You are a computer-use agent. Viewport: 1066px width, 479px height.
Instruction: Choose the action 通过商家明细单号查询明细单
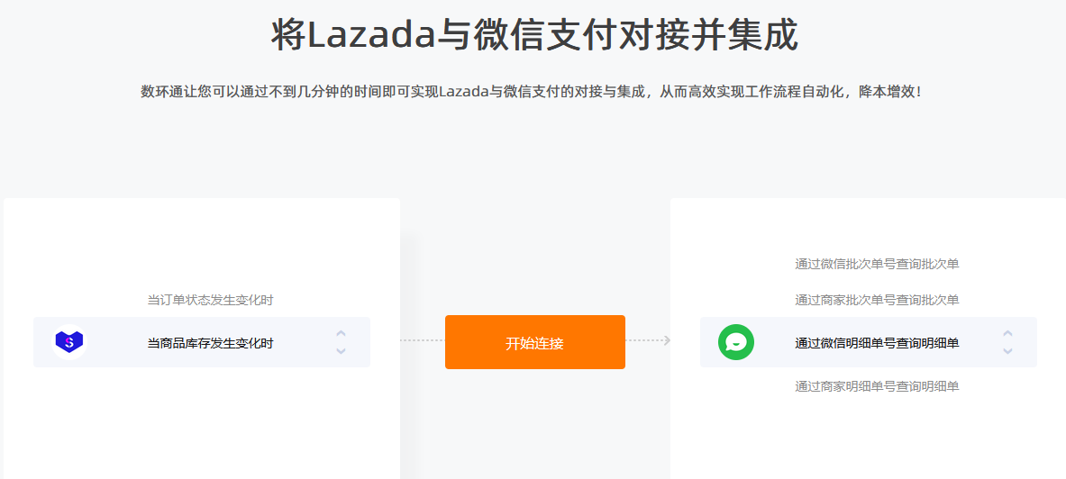coord(877,386)
